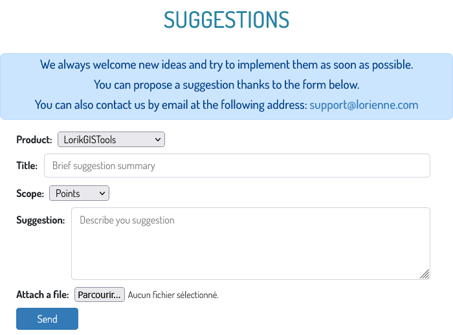Grab the textarea resize handle corner
Screen dimensions: 453x335
[x=425, y=274]
